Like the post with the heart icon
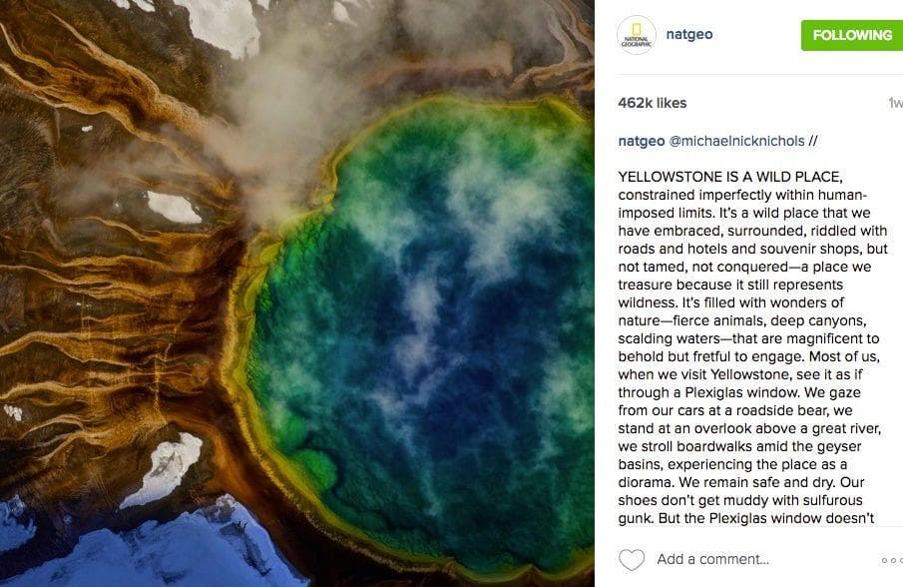The image size is (903, 587). coord(632,559)
